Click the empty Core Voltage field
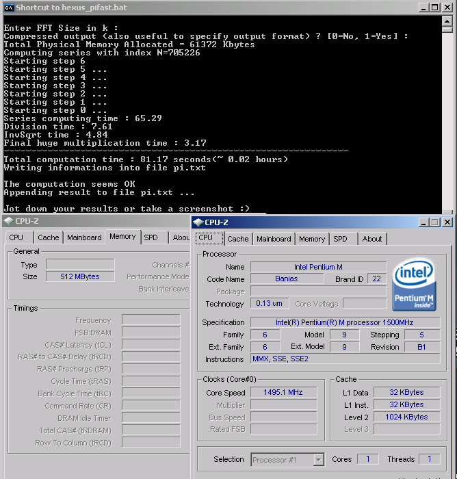This screenshot has width=457, height=479. 365,303
